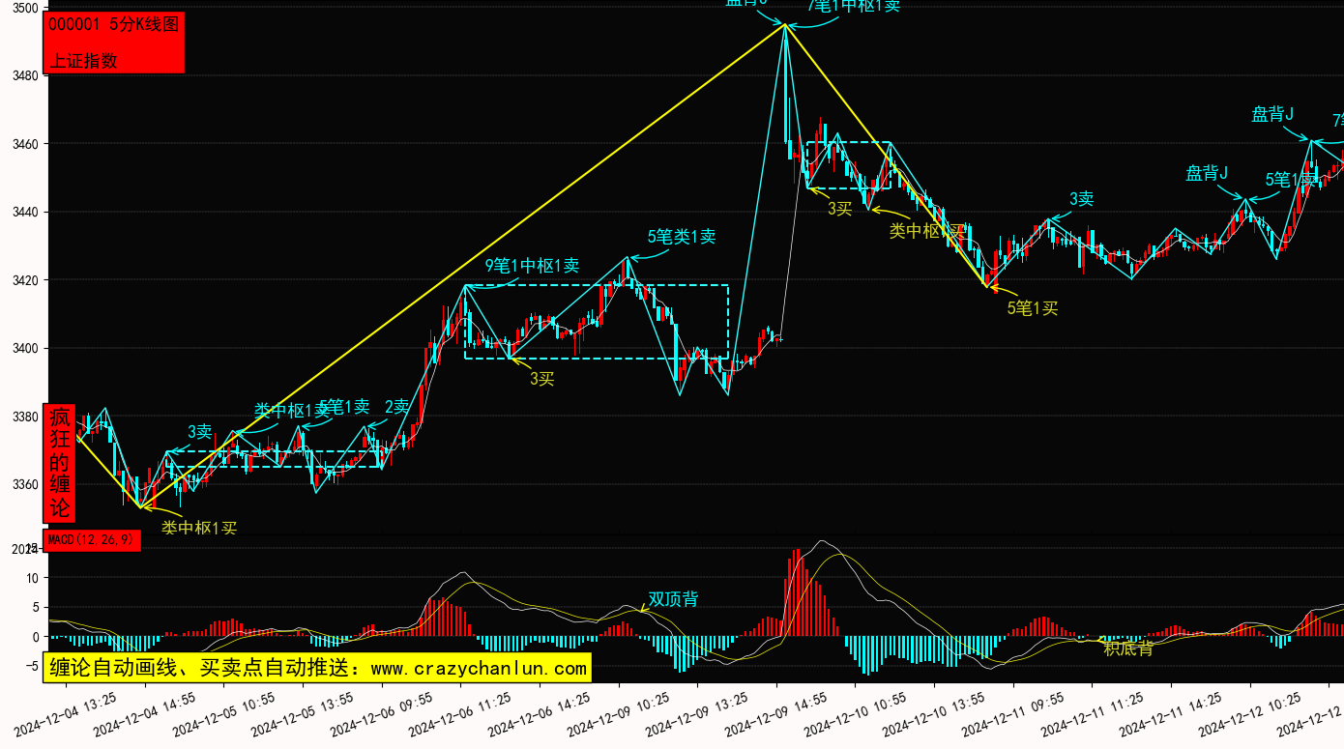The width and height of the screenshot is (1344, 749).
Task: Click the '上证指数' index name label
Action: 83,60
